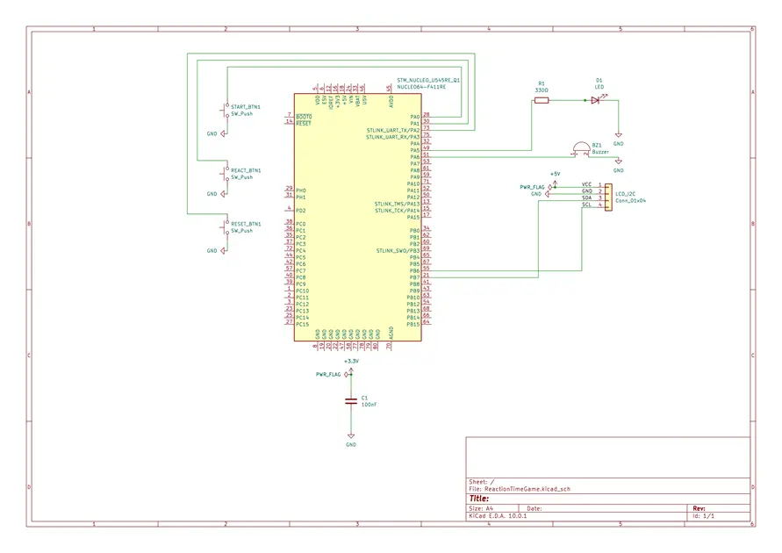The width and height of the screenshot is (782, 553).
Task: Click the LCD_I2C four-pin connector symbol
Action: click(608, 197)
